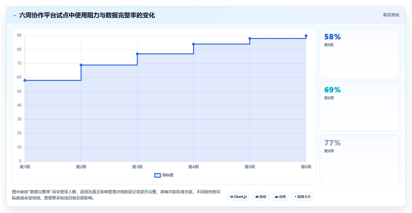The image size is (412, 213).
Task: Click the 指标值 legend color box
Action: (x=157, y=175)
